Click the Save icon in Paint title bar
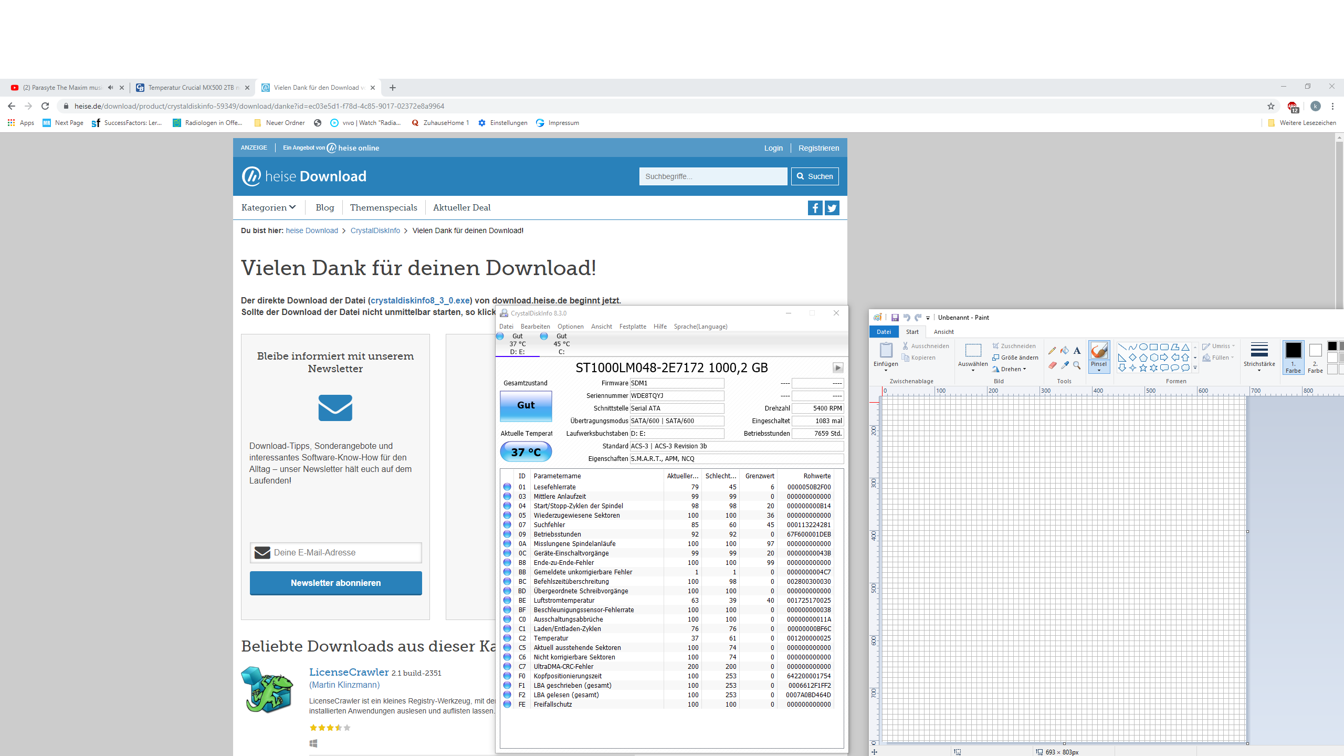1344x756 pixels. [895, 318]
